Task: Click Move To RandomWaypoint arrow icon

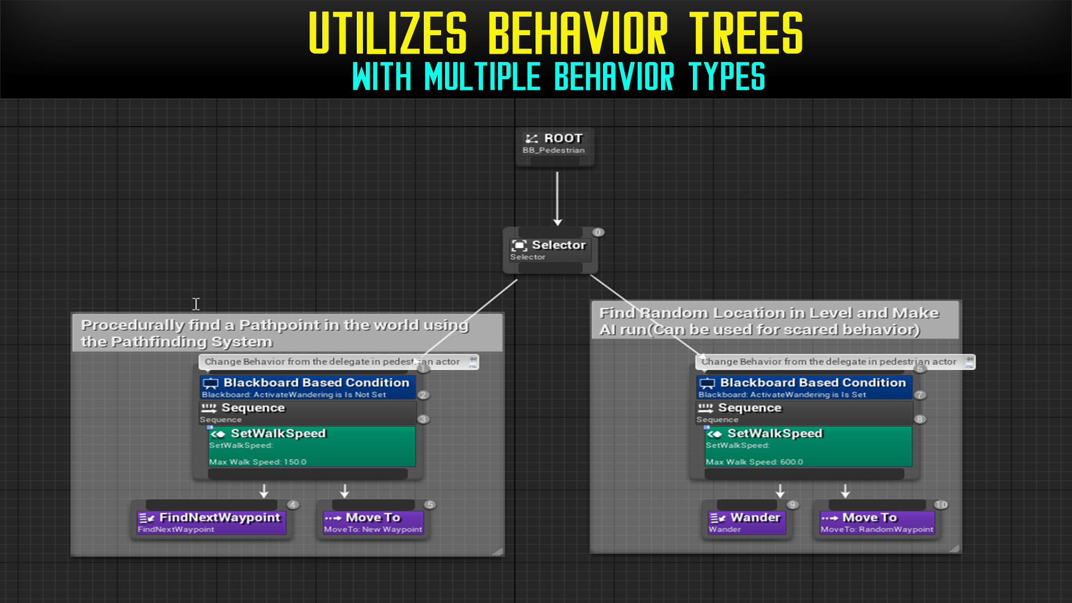Action: pos(830,518)
